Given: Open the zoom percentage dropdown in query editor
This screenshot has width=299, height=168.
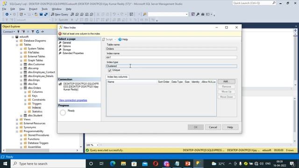Looking at the screenshot, I should (98, 145).
